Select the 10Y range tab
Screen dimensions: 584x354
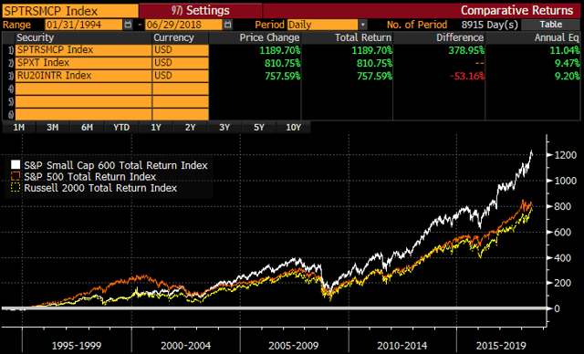[x=293, y=128]
